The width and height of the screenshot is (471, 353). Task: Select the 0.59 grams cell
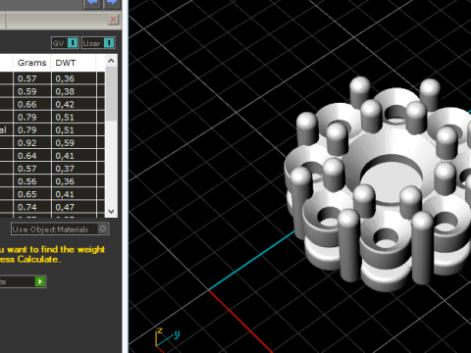click(x=32, y=91)
